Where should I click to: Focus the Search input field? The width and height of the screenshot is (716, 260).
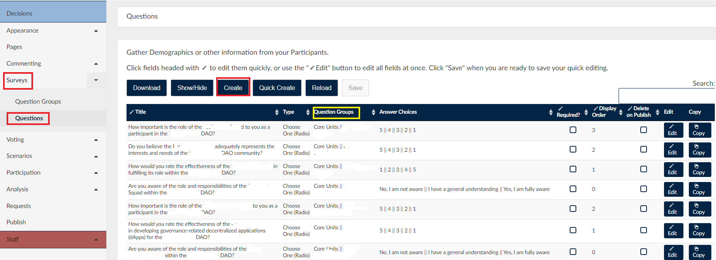667,95
